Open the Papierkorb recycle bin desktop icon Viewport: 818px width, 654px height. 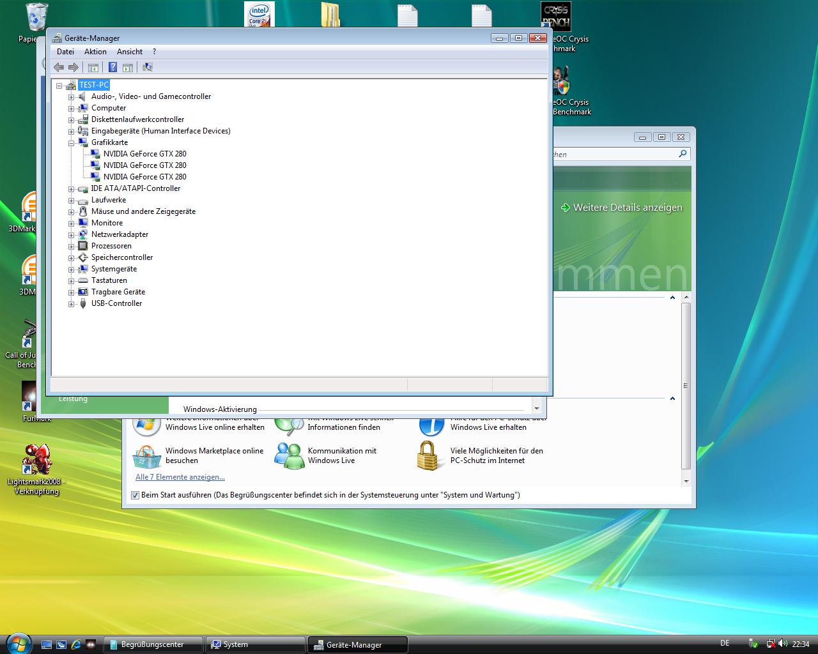(x=36, y=18)
